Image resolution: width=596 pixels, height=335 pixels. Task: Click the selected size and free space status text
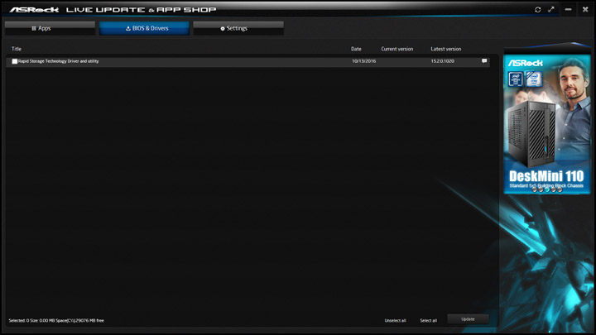click(56, 321)
